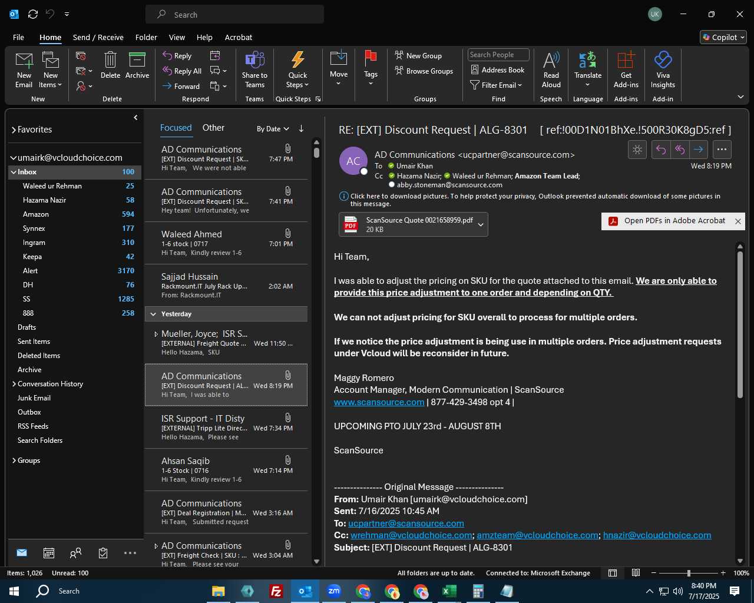Click Forward in the ribbon

click(181, 86)
